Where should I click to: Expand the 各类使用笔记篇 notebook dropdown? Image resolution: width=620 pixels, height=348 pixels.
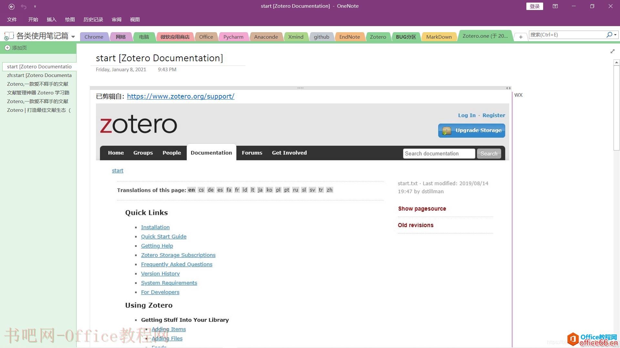[73, 36]
